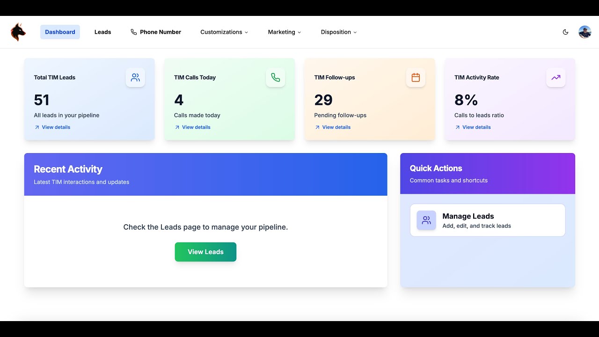
Task: Click the 'Total TIM Leads' card title
Action: [54, 78]
